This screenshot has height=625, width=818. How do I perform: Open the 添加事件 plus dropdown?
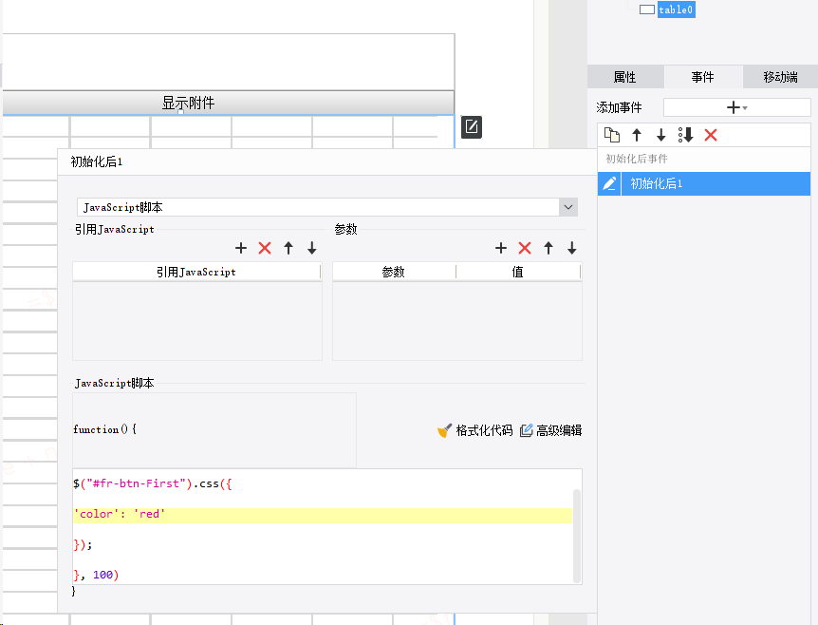pos(736,107)
